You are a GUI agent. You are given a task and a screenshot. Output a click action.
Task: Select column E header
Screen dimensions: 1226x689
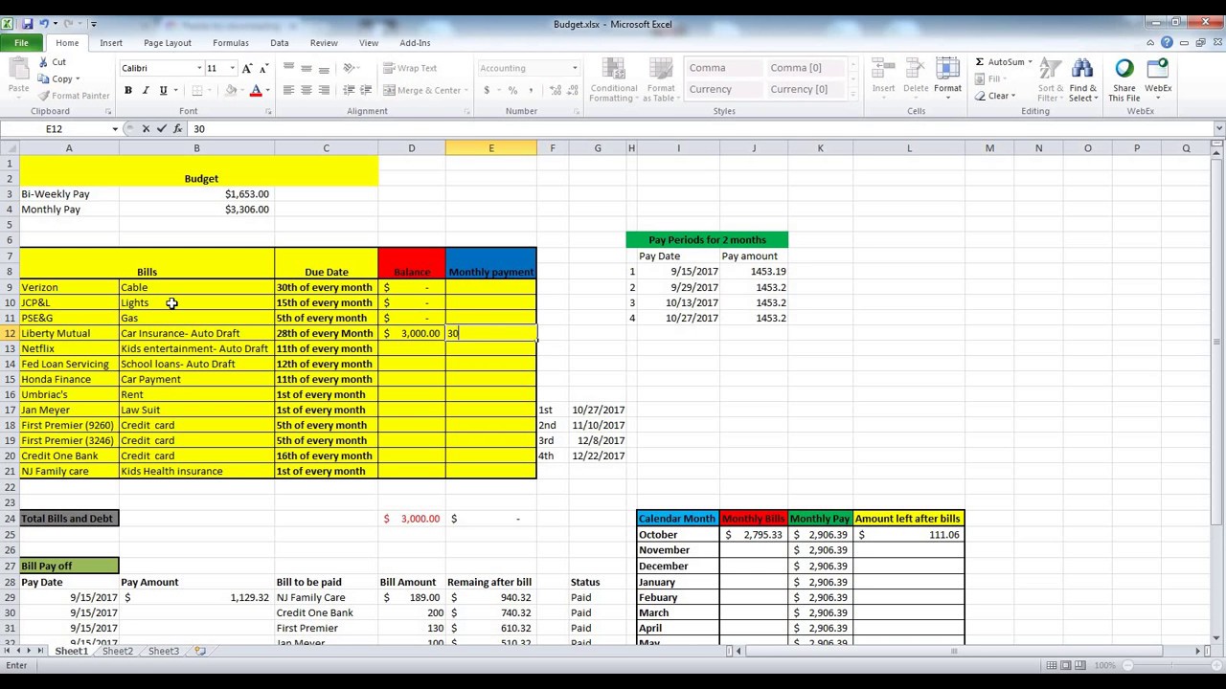click(491, 148)
